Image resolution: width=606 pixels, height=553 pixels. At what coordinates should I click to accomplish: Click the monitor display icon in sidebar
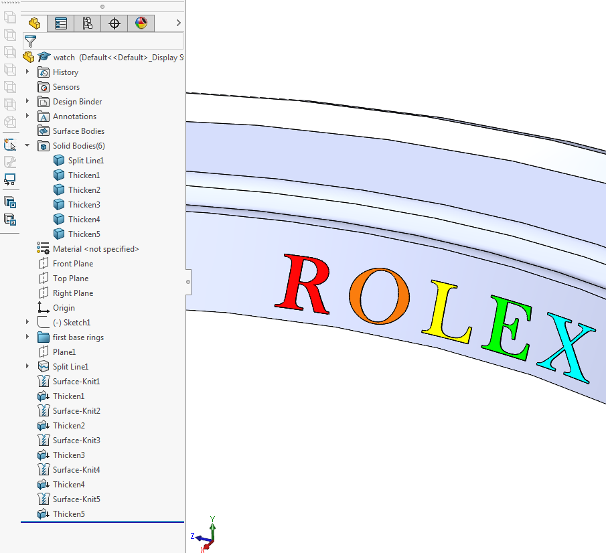tap(9, 179)
